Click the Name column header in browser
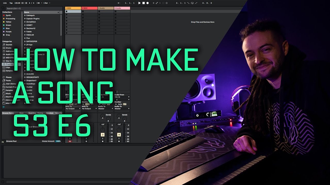The height and width of the screenshot is (185, 330). click(42, 12)
